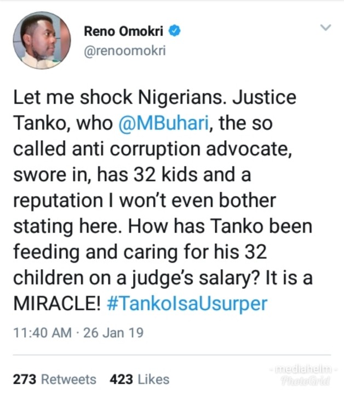This screenshot has width=344, height=394.
Task: Follow the @MBuhari mention link
Action: [x=167, y=125]
